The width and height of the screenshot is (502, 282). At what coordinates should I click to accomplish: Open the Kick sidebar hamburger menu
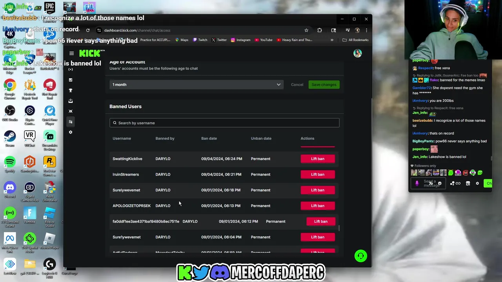click(x=71, y=53)
